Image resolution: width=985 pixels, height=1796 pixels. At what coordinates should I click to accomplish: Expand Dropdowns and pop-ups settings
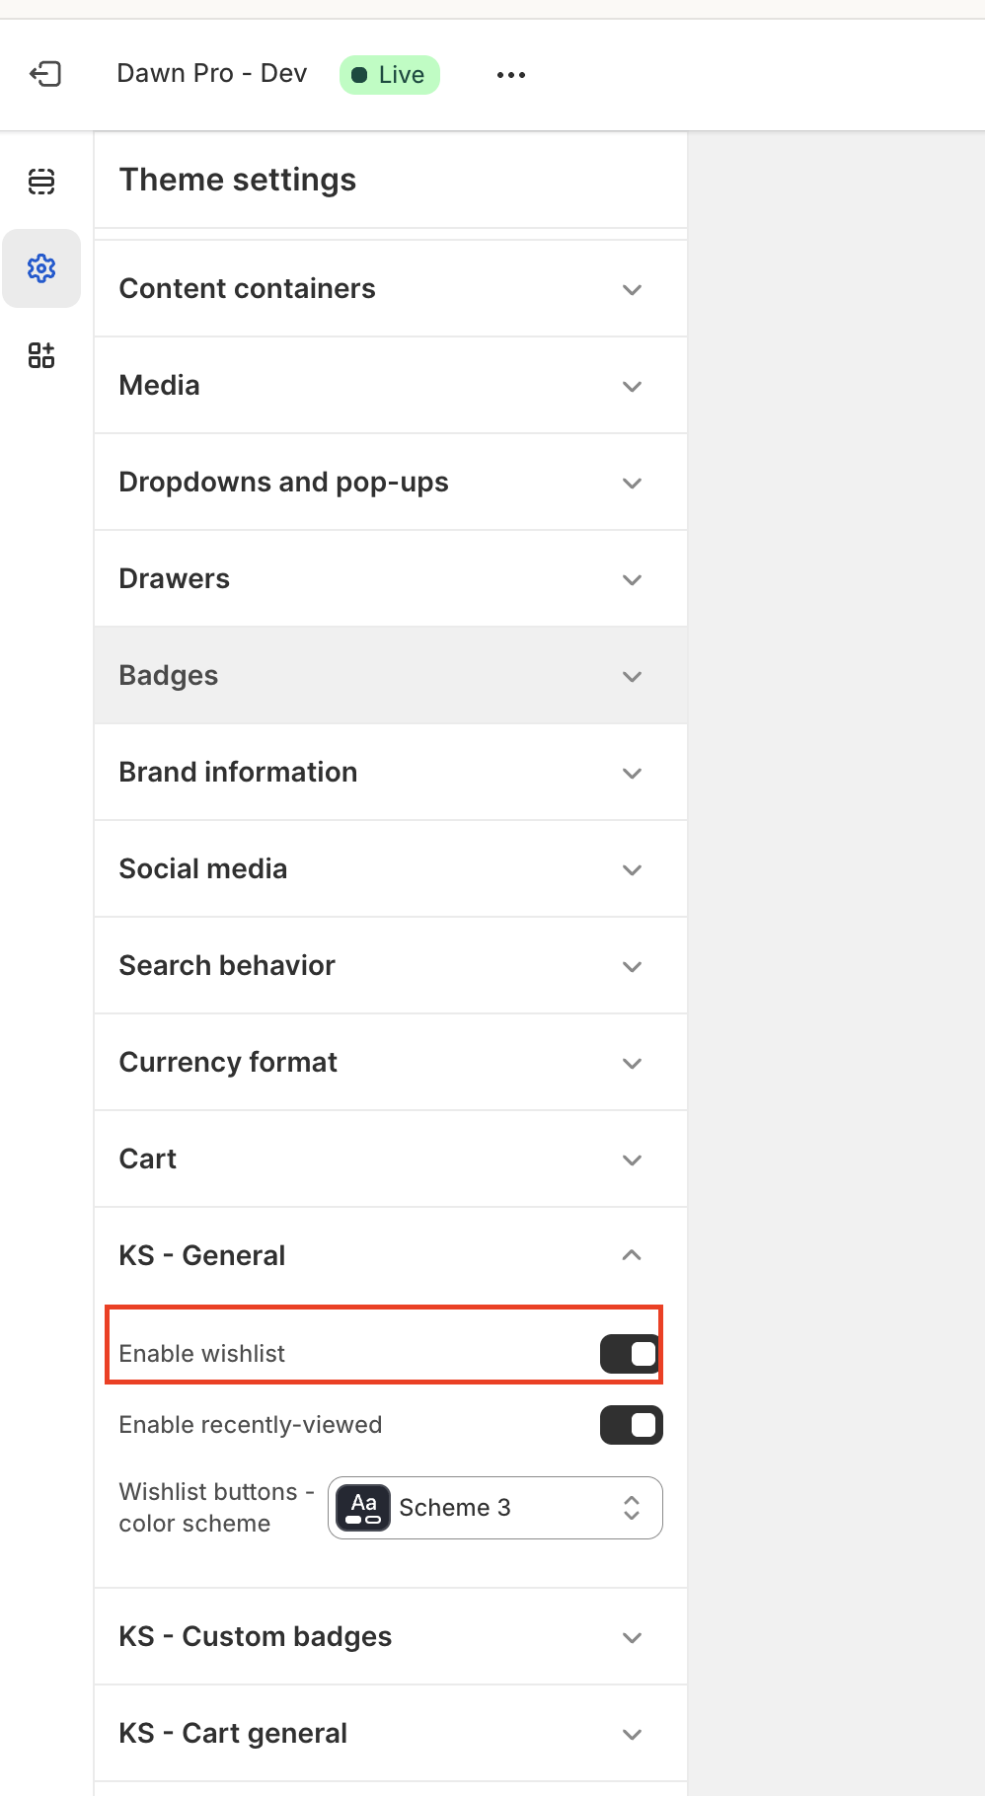(390, 483)
